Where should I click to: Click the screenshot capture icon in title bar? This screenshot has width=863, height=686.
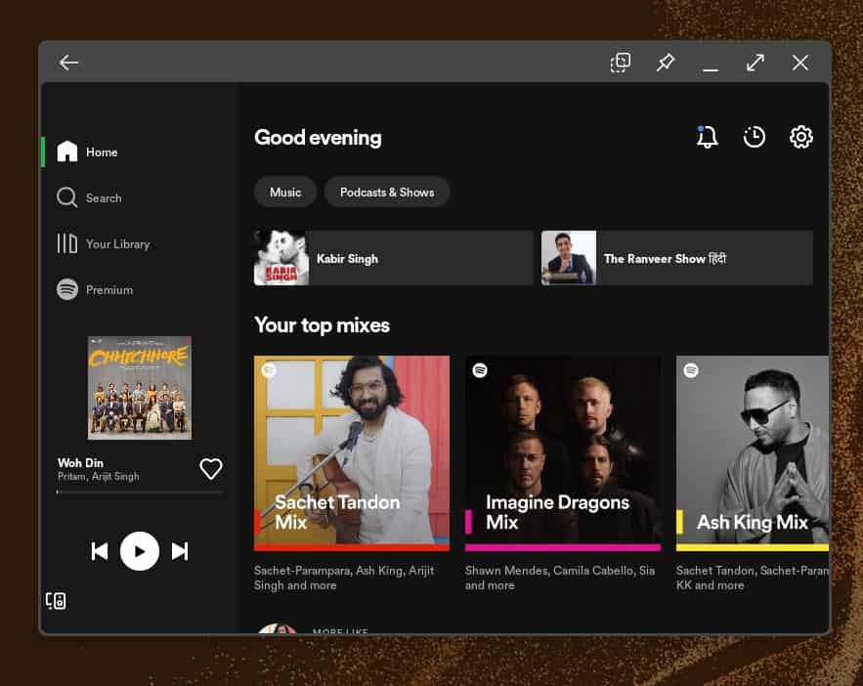[x=621, y=63]
